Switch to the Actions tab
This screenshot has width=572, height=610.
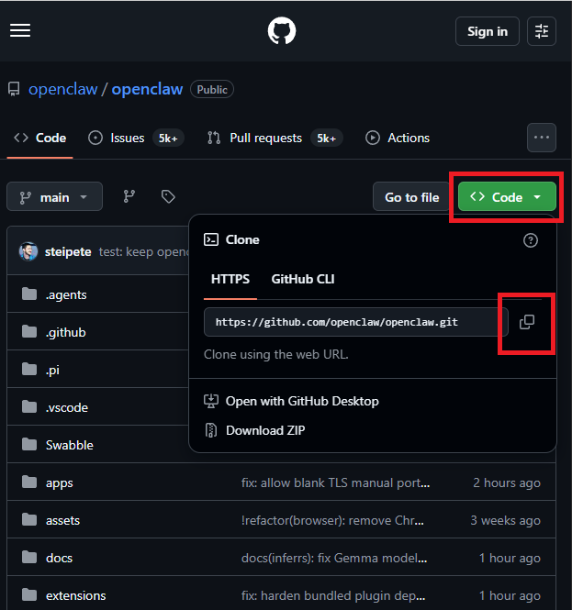[398, 138]
